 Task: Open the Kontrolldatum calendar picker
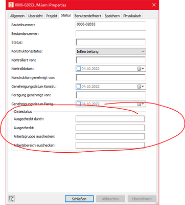click(x=141, y=69)
